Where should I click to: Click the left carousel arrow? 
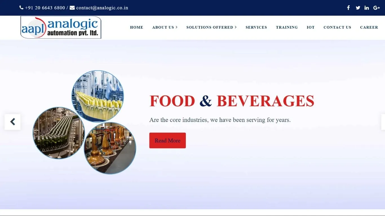coord(12,122)
